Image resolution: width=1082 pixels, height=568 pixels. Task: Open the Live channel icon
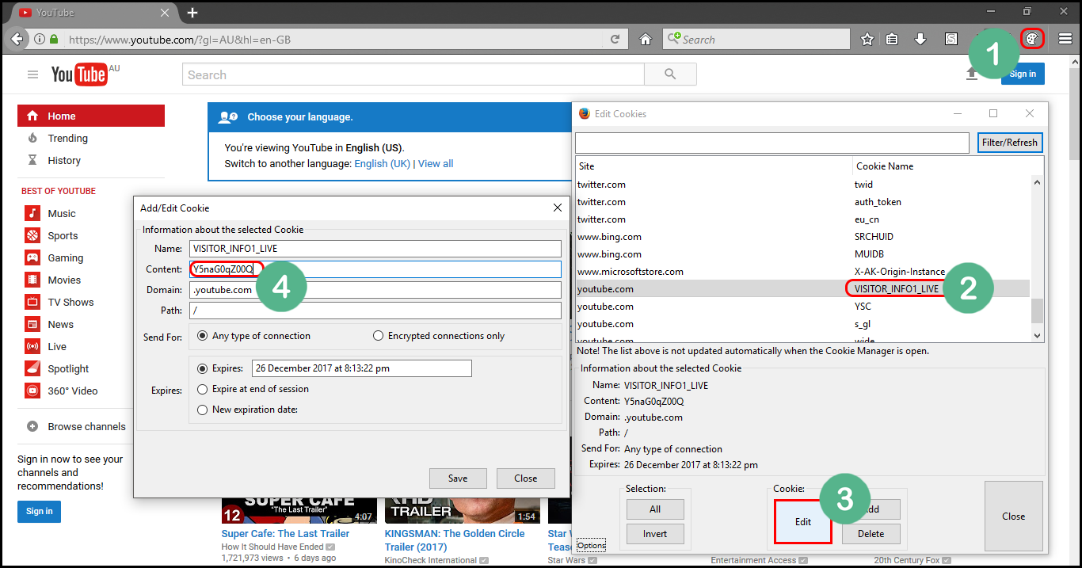point(32,346)
